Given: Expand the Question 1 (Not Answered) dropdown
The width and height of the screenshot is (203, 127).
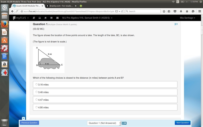Looking at the screenshot, I should tap(104, 123).
